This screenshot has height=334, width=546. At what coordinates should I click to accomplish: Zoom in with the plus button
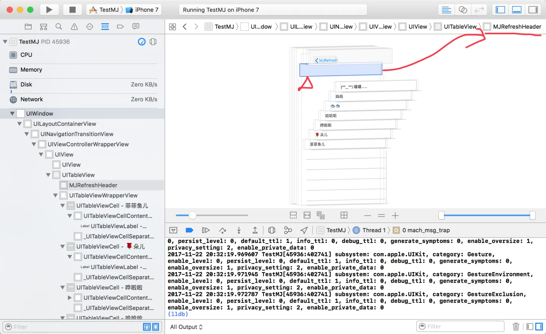coord(395,215)
